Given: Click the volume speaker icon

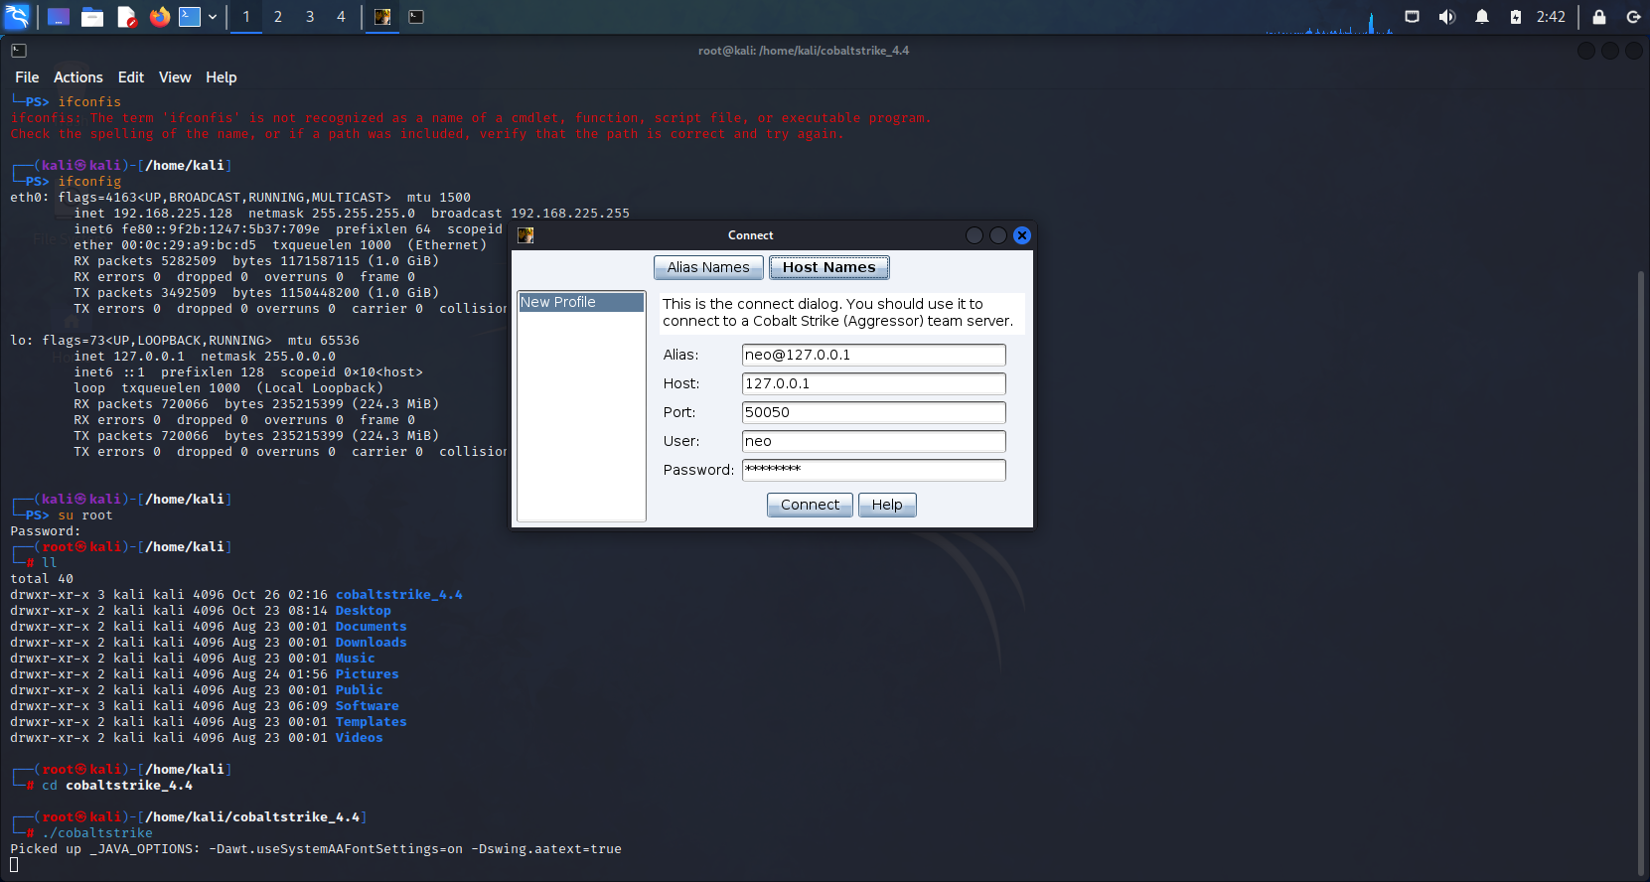Looking at the screenshot, I should 1447,17.
